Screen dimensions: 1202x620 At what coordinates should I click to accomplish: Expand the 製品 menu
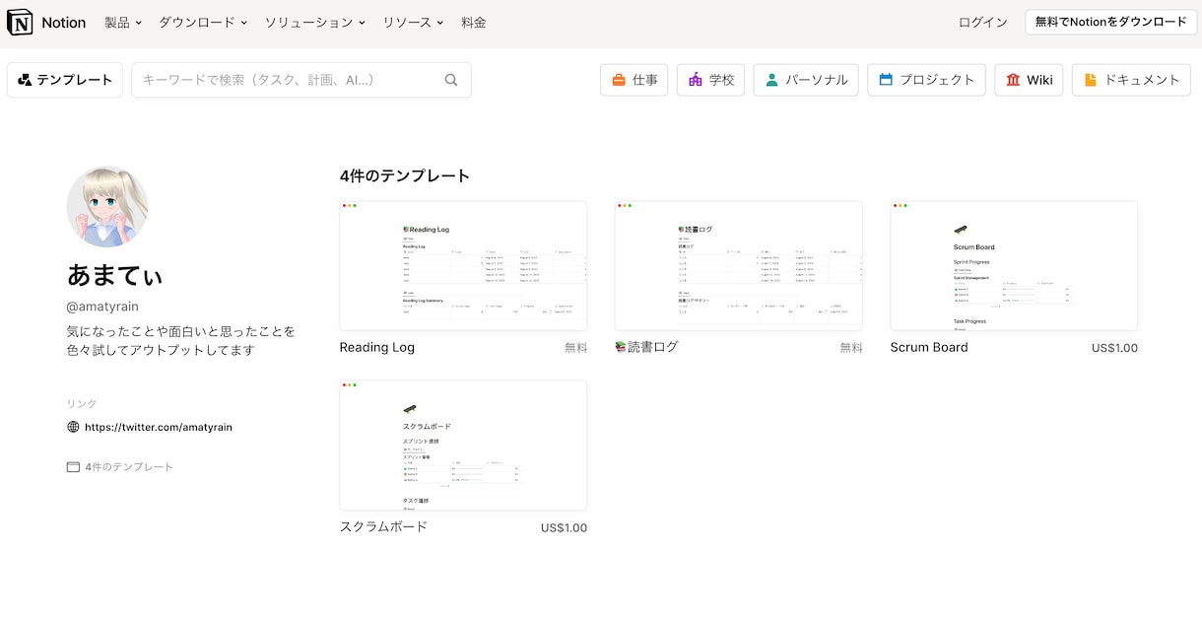coord(123,22)
